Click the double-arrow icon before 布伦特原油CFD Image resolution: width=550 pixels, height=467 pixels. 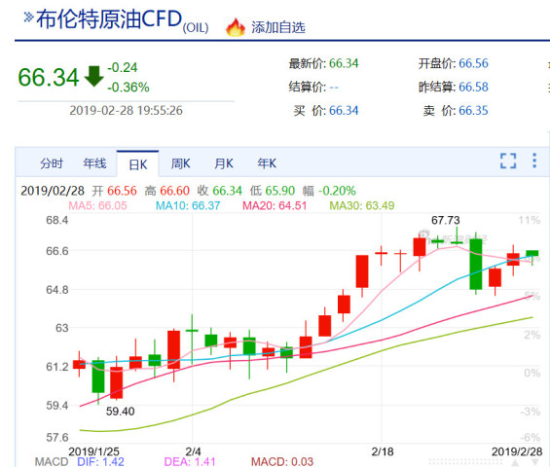click(x=28, y=17)
